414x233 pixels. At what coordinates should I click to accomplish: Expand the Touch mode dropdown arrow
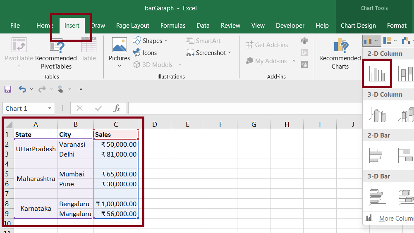pyautogui.click(x=70, y=89)
